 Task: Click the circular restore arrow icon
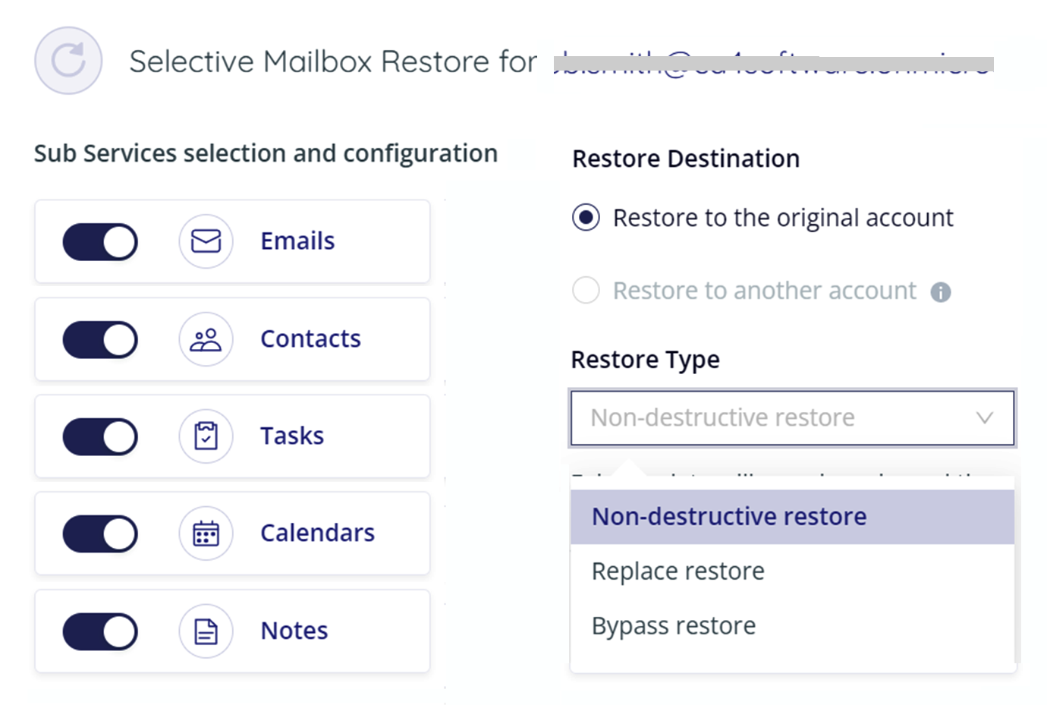pos(68,61)
